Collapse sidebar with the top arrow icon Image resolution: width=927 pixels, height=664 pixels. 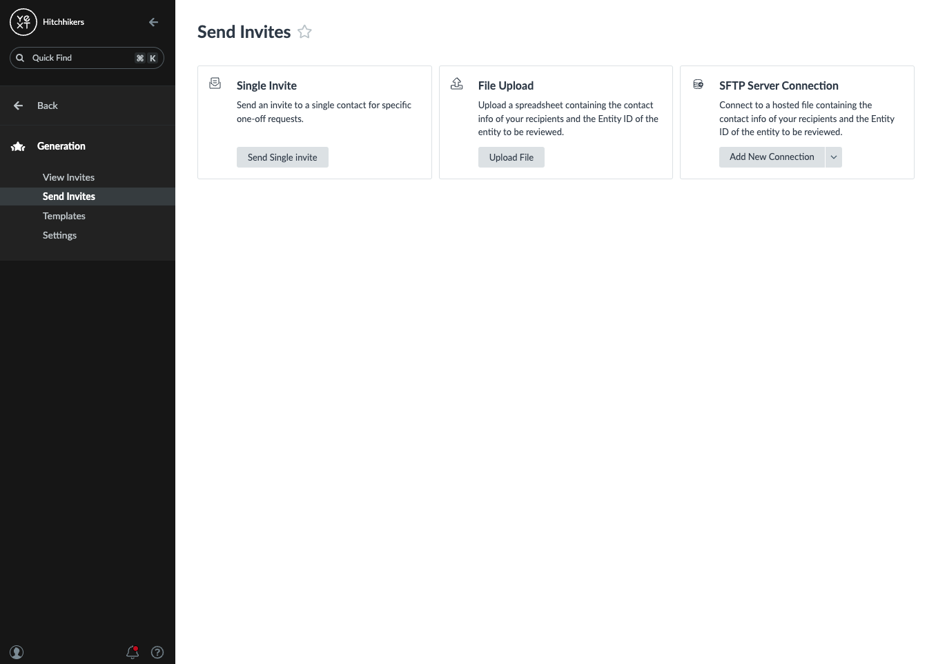click(x=153, y=22)
